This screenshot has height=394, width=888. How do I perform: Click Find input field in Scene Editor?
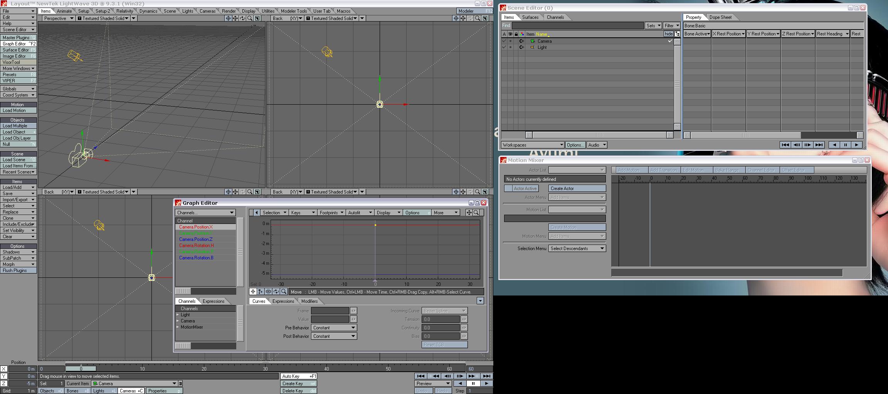[578, 25]
